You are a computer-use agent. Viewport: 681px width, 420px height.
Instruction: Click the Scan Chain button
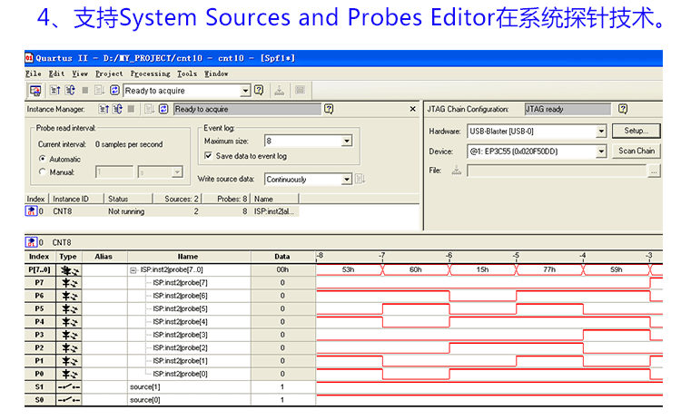[x=636, y=151]
